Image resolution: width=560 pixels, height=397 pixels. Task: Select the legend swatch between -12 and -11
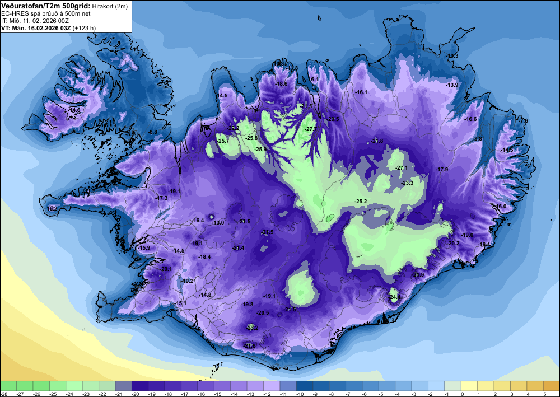click(272, 386)
